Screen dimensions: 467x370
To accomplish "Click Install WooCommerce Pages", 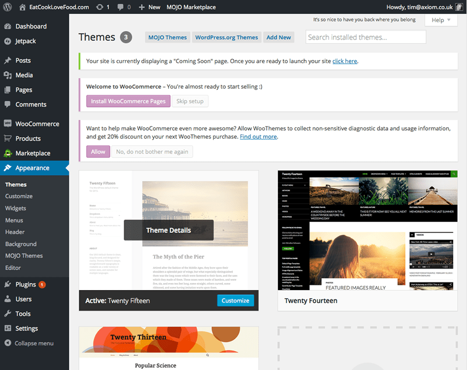I will 128,101.
